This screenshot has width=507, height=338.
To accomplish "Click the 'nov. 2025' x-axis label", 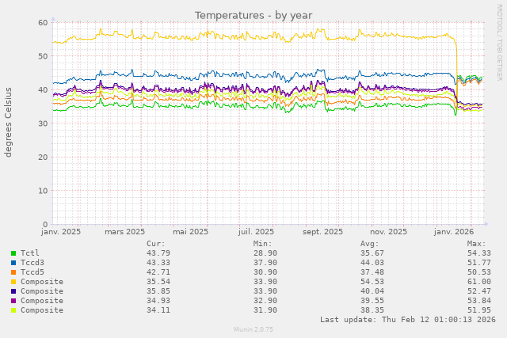I will pos(388,232).
